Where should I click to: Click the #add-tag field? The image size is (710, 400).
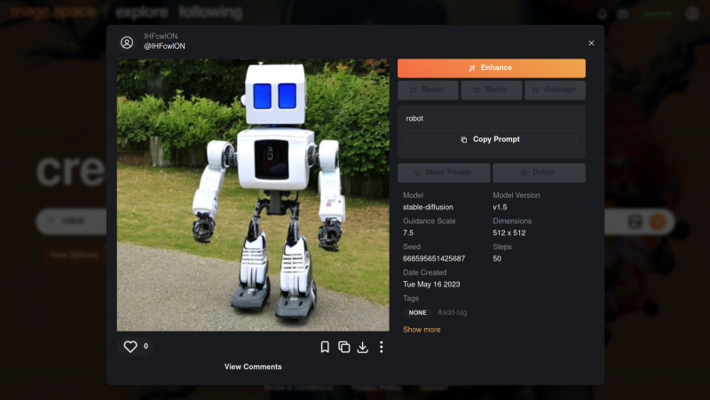click(x=452, y=313)
